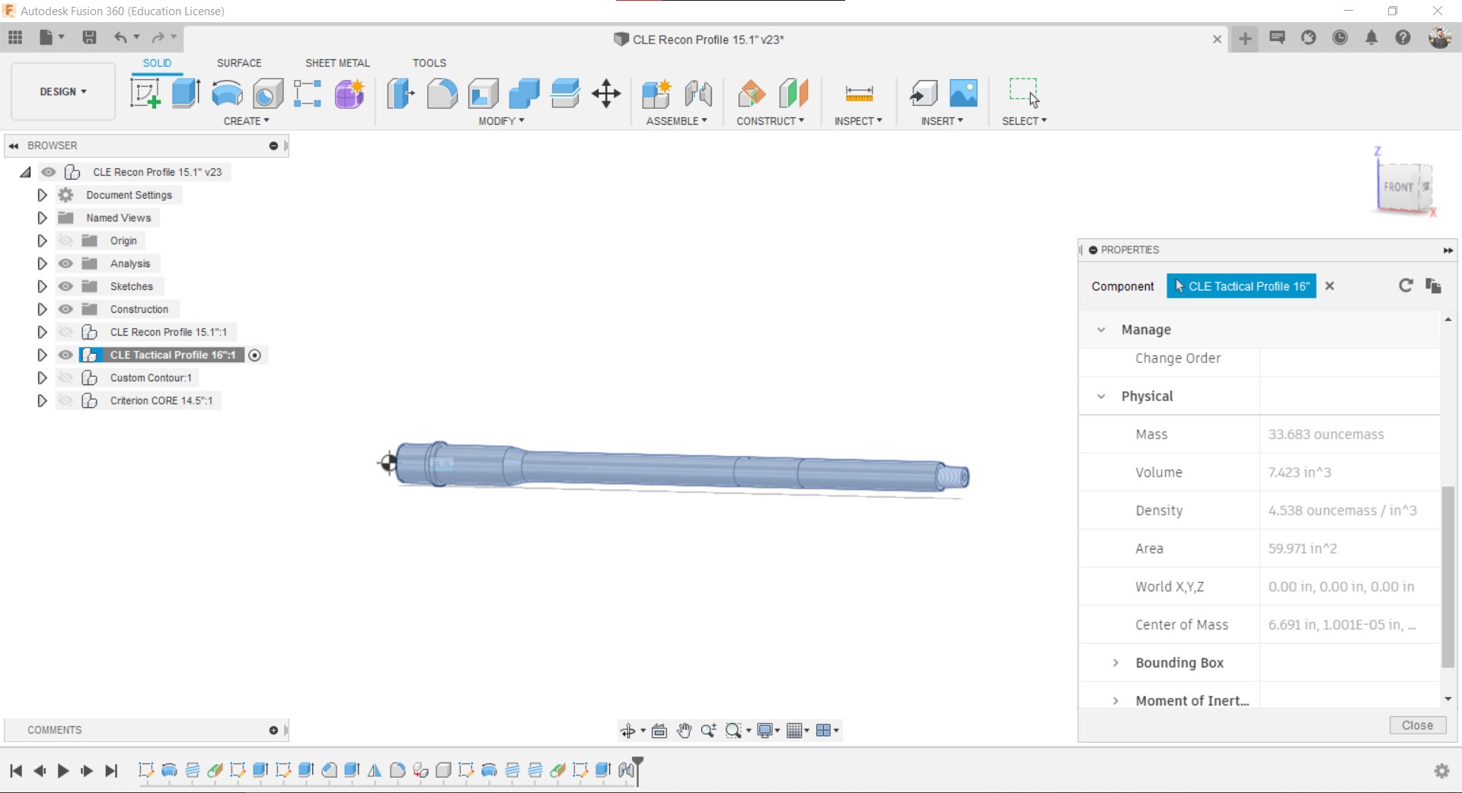Click the Hole tool icon
The image size is (1462, 793).
point(268,94)
